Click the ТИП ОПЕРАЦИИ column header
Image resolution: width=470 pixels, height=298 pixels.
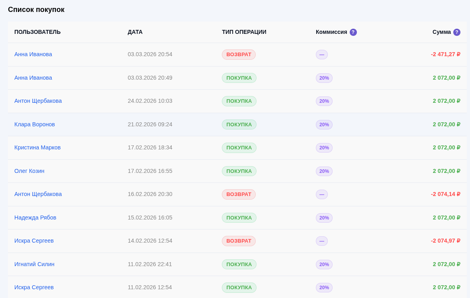pos(244,32)
